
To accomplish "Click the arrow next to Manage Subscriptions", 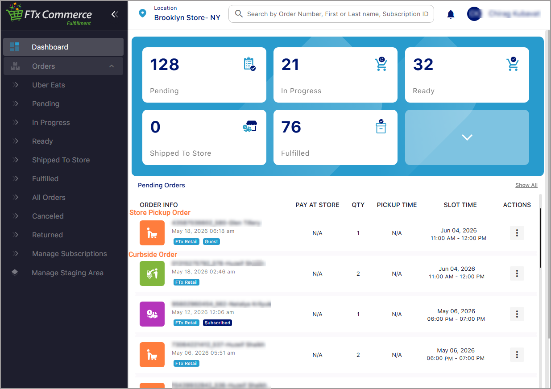I will pyautogui.click(x=16, y=253).
